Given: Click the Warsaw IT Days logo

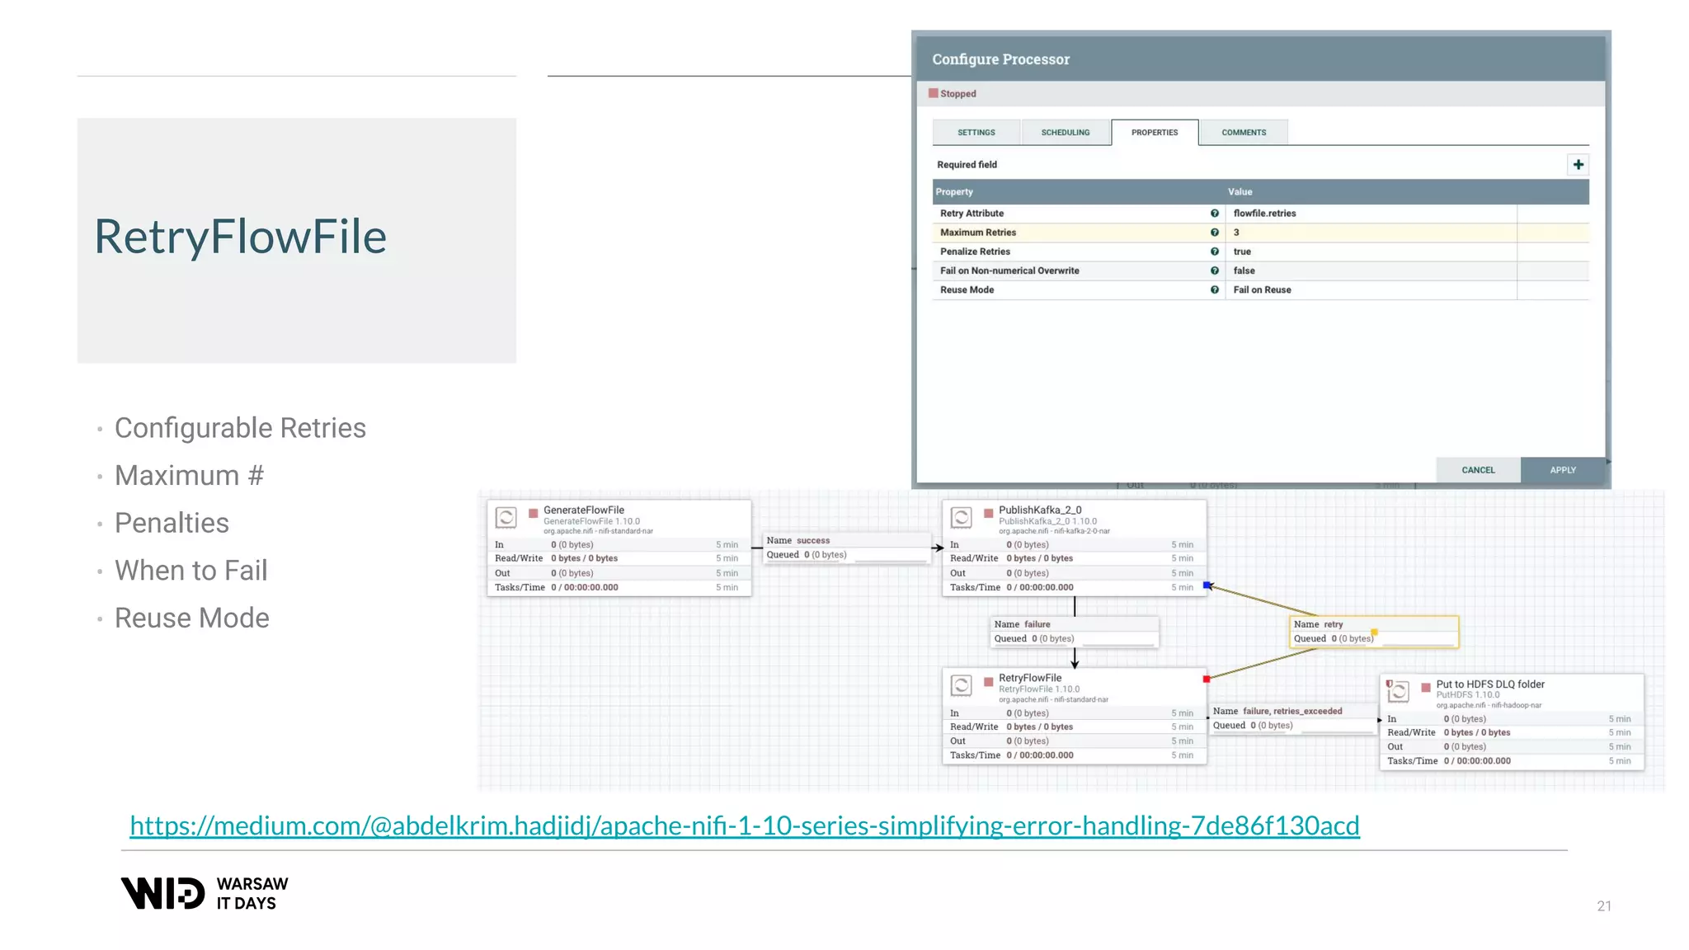Looking at the screenshot, I should pos(205,893).
